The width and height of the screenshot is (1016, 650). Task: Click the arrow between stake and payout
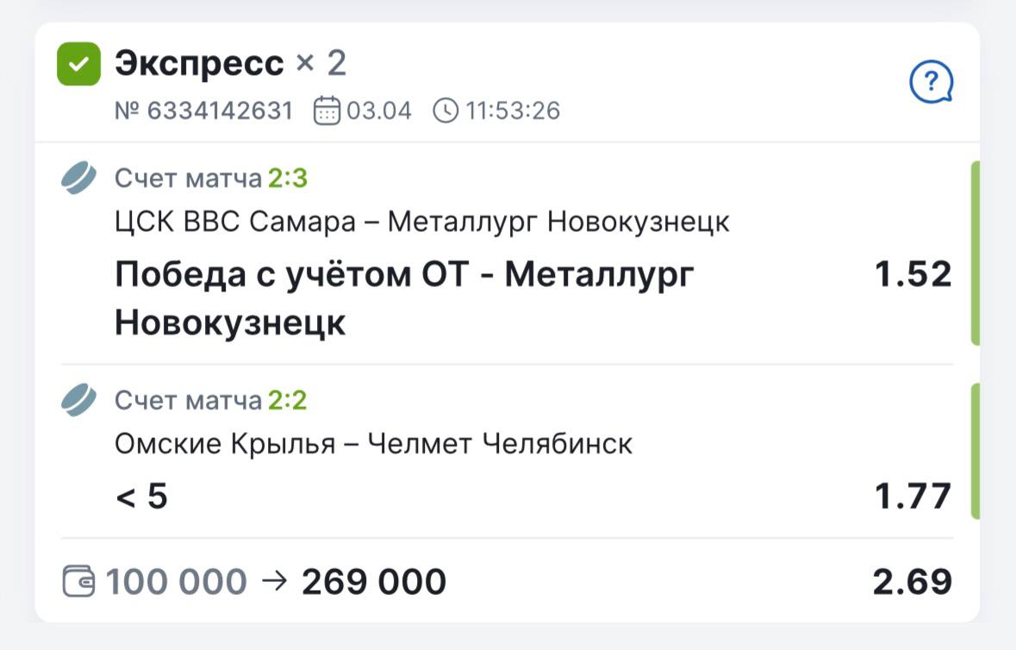coord(273,582)
